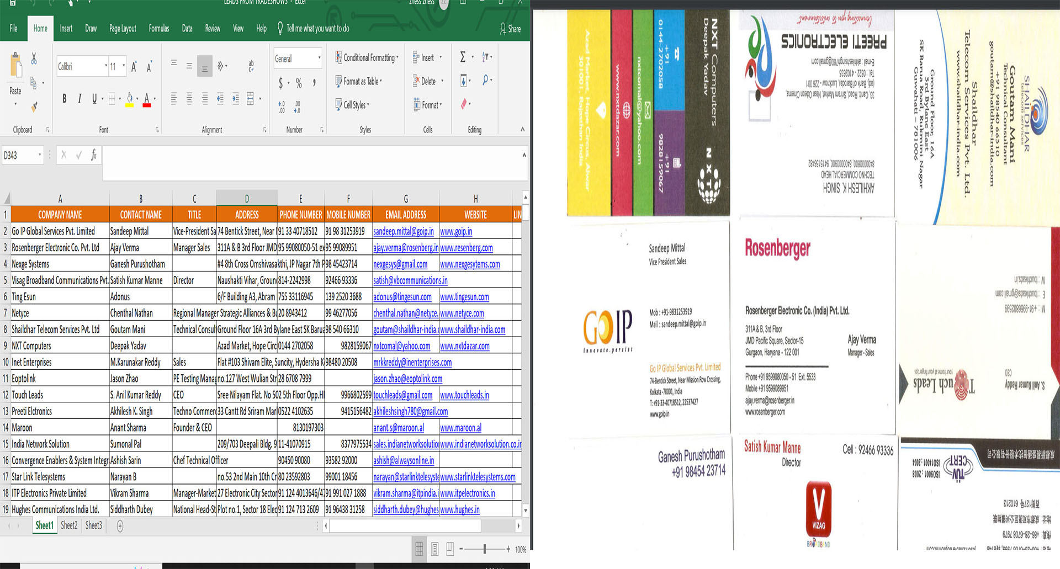This screenshot has height=569, width=1060.
Task: Click the Borders icon in Font group
Action: point(112,99)
